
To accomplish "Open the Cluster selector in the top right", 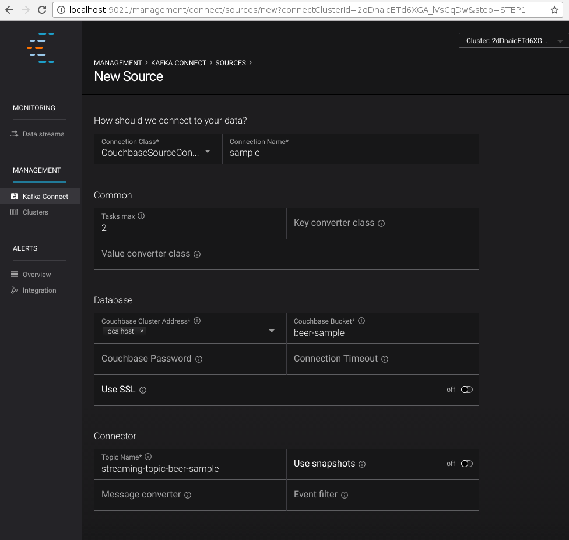I will [513, 41].
